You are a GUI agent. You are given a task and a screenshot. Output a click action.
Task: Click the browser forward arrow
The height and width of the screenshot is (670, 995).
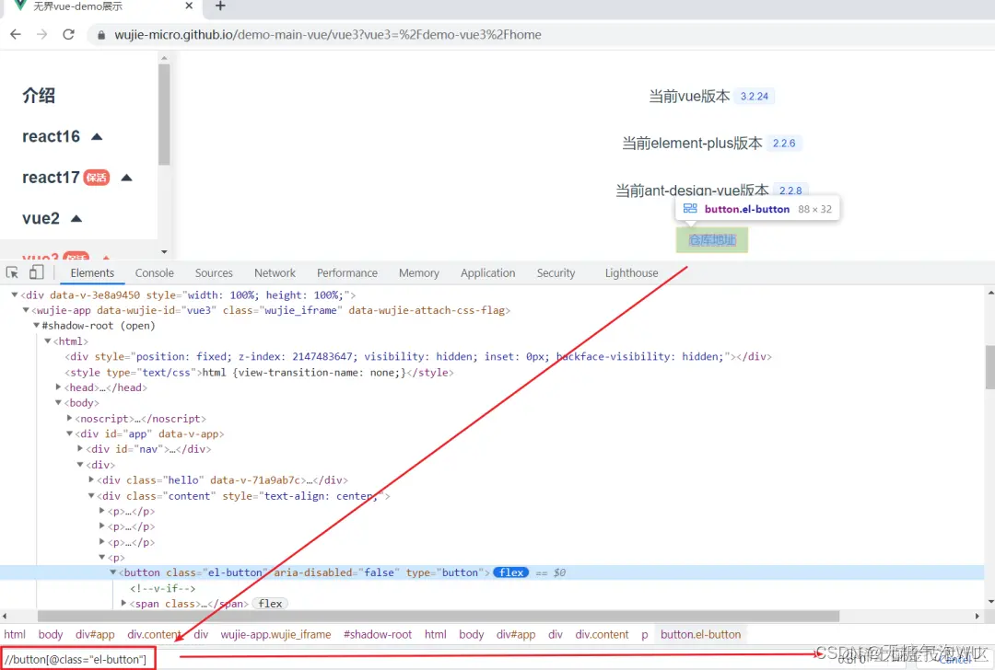coord(41,34)
